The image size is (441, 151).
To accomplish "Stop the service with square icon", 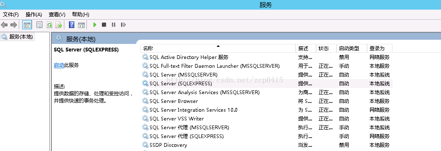I will tap(104, 25).
